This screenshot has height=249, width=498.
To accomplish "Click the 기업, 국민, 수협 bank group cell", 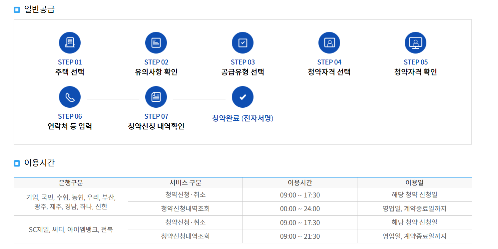I will click(x=71, y=202).
